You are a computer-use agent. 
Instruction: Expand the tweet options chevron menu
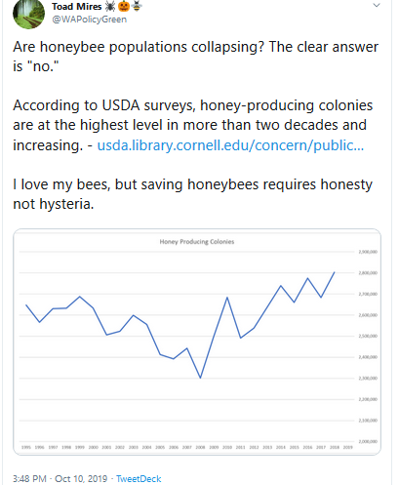[x=377, y=5]
